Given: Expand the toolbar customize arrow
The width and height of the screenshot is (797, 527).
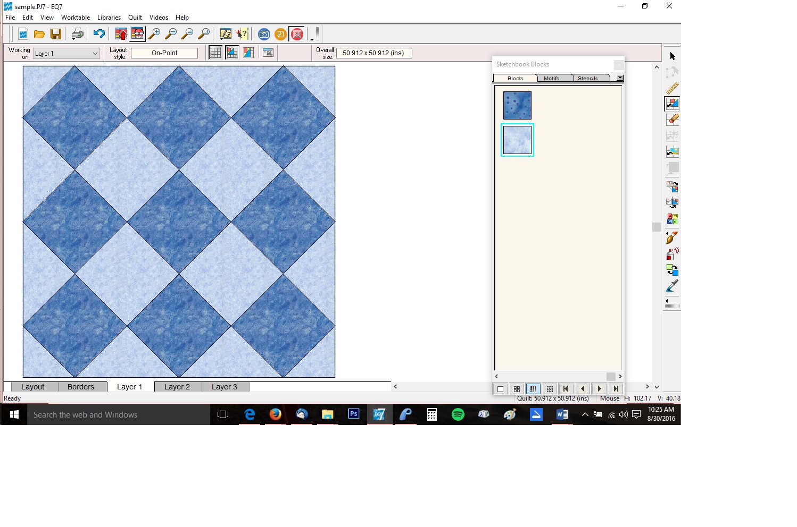Looking at the screenshot, I should pos(312,39).
